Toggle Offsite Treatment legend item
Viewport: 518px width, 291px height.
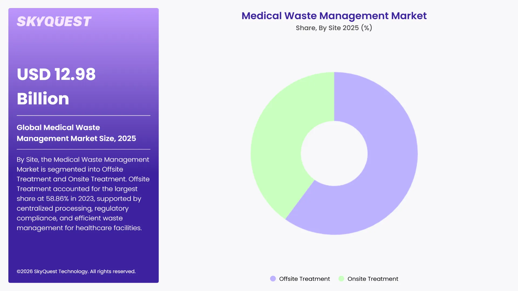coord(300,279)
